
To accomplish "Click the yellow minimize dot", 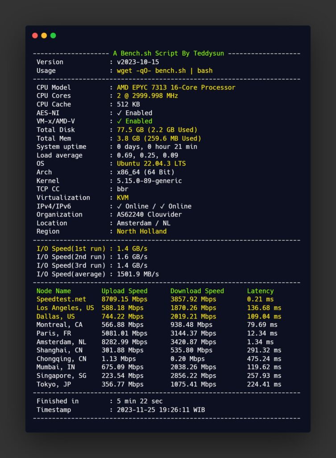I will pos(44,35).
